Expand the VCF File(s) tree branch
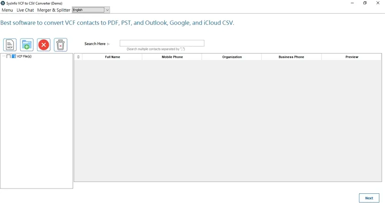 click(4, 56)
